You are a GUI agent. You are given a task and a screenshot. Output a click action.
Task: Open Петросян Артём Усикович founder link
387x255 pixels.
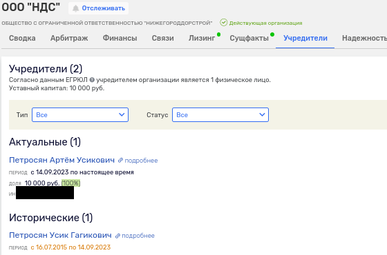click(x=62, y=160)
